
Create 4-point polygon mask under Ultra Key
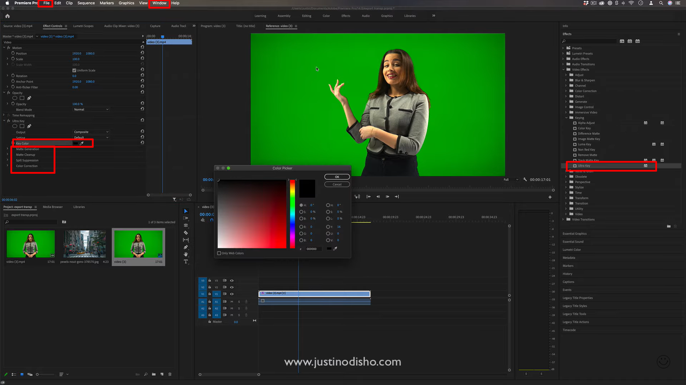22,126
